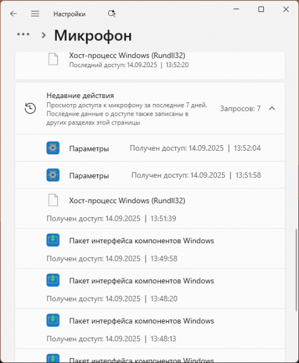Click Параметры gear icon at 13:51:58
Viewport: 299px width, 363px height.
click(x=53, y=175)
